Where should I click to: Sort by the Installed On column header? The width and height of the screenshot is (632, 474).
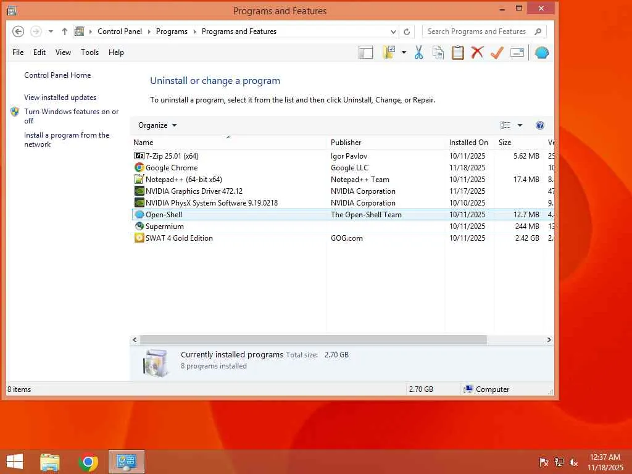coord(470,143)
